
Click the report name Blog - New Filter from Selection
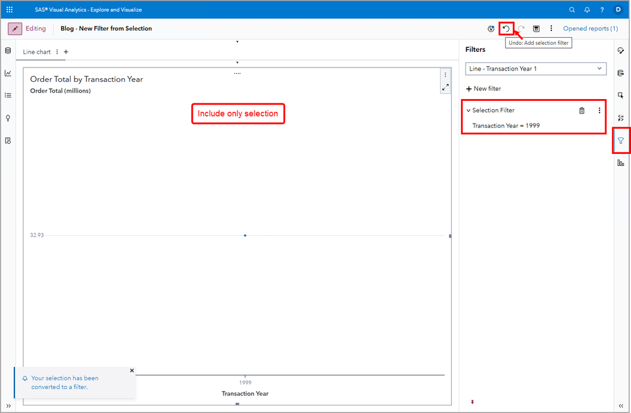pos(106,28)
